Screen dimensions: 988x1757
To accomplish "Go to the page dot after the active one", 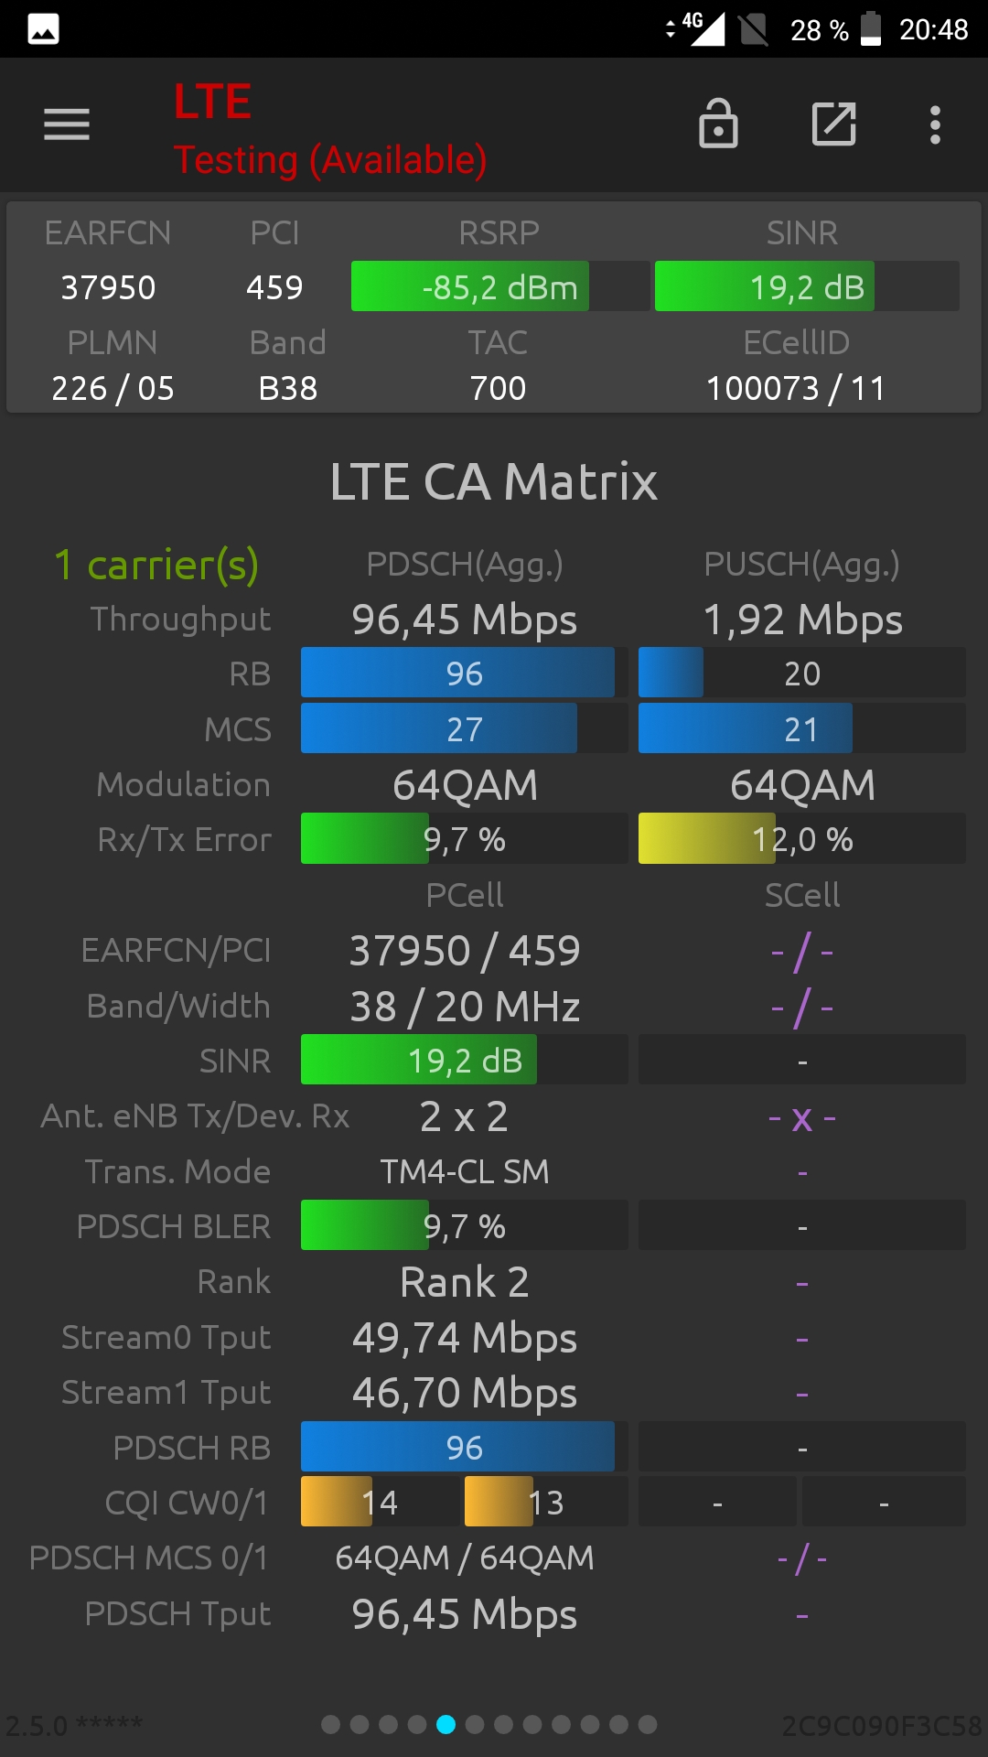I will point(475,1724).
